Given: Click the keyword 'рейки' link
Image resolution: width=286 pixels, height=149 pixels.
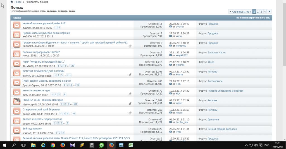Looking at the screenshot, I should (x=72, y=11).
